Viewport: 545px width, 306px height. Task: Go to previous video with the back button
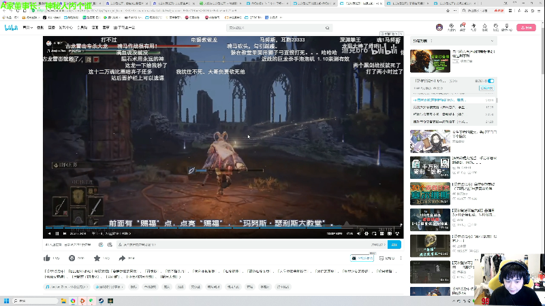point(49,233)
